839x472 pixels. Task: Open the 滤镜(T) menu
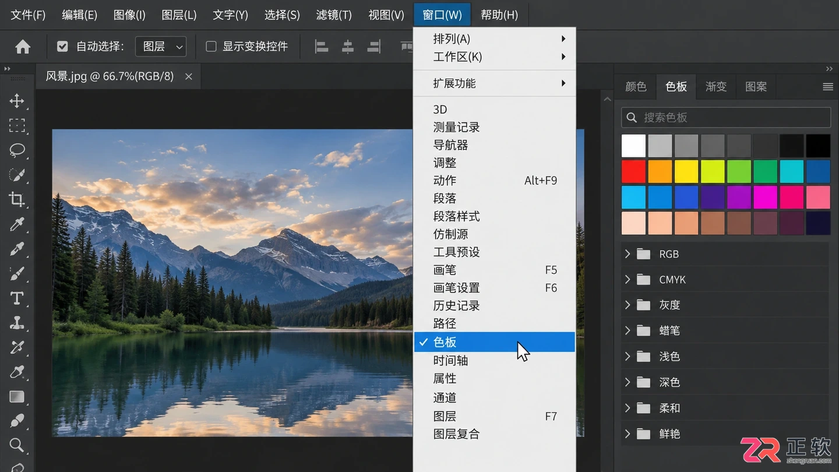[x=334, y=15]
